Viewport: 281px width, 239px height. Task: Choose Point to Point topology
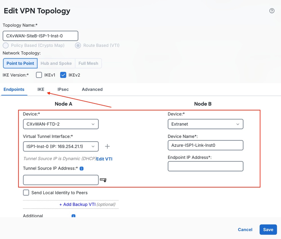click(20, 63)
